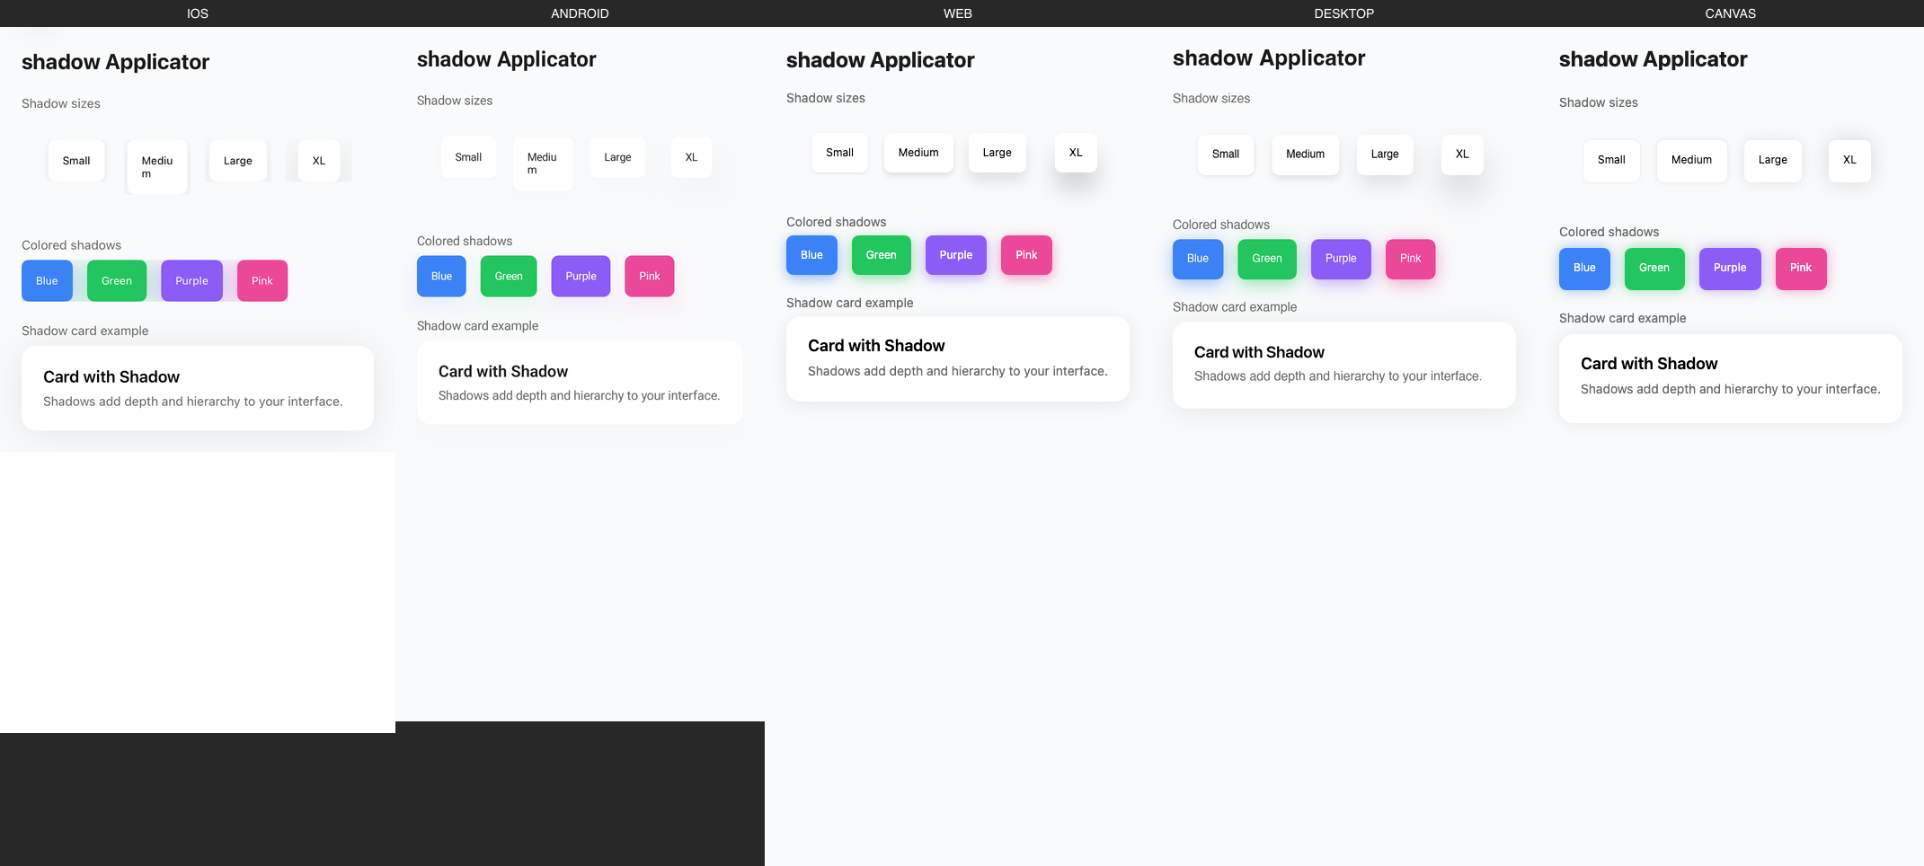Click the Green colored shadow swatch in Canvas panel
Viewport: 1924px width, 866px height.
click(x=1654, y=269)
